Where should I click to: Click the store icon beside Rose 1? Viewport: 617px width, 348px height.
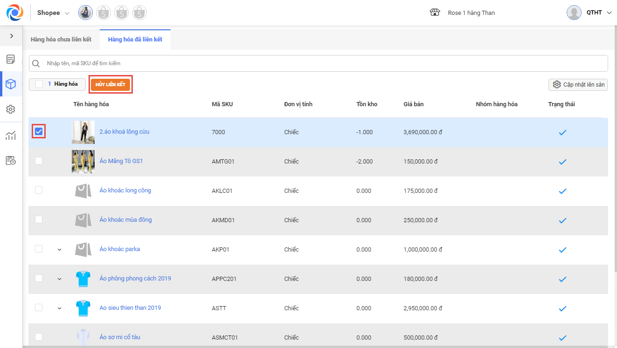coord(435,13)
